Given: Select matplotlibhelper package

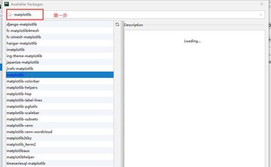Looking at the screenshot, I should point(60,157).
